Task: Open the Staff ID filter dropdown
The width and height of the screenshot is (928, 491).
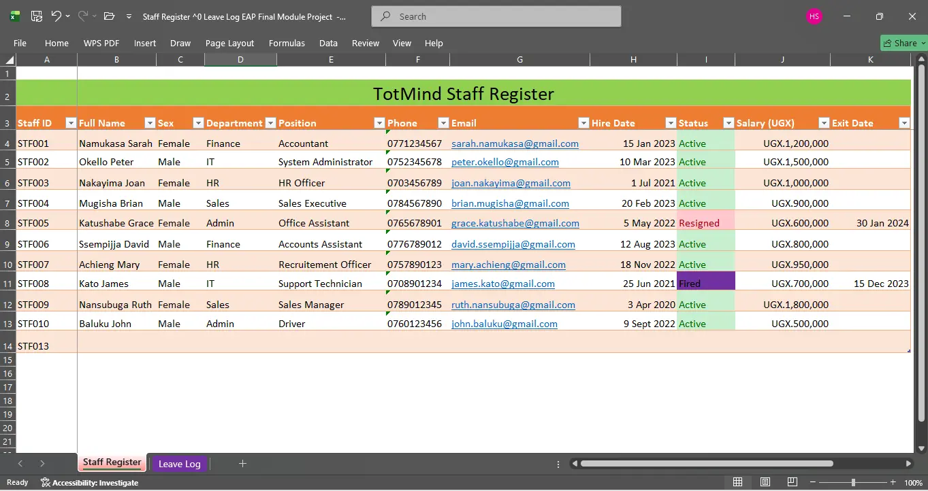Action: point(71,123)
